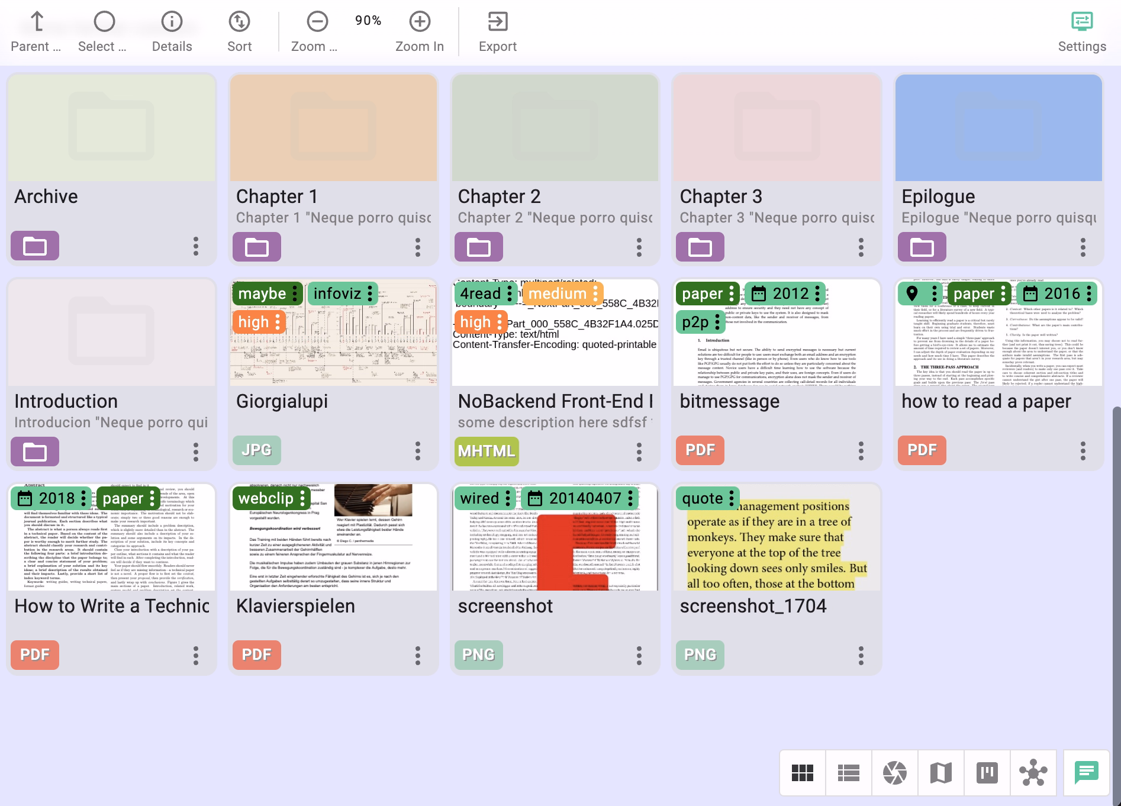Switch to grid view using bottom toolbar

(x=803, y=772)
